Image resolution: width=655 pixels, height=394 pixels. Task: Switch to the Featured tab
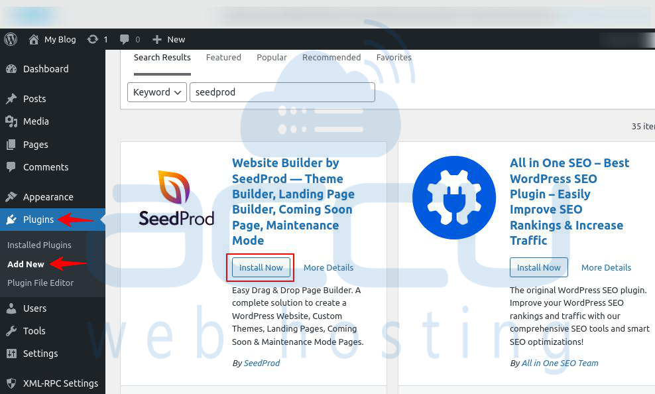pyautogui.click(x=223, y=58)
